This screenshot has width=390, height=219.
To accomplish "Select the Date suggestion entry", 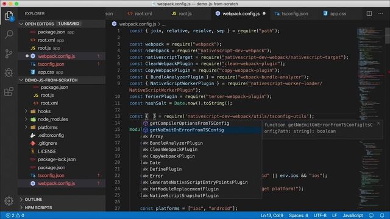I will [x=202, y=162].
